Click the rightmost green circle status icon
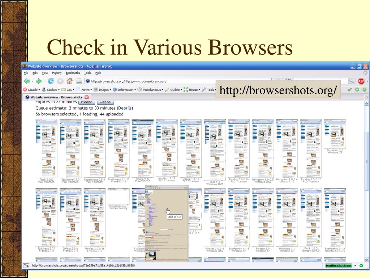This screenshot has height=278, width=370. tap(365, 90)
